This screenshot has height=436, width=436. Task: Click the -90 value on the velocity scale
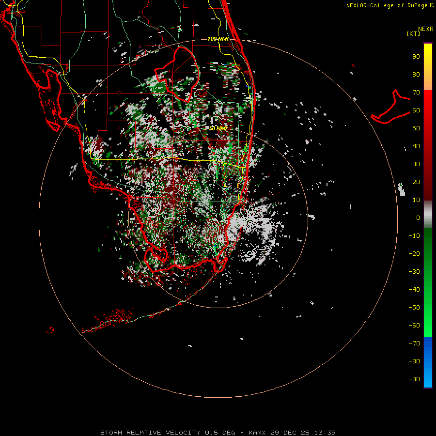pyautogui.click(x=414, y=379)
